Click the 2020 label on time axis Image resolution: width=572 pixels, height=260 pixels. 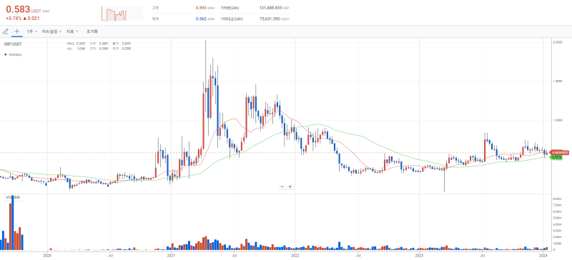pyautogui.click(x=47, y=256)
